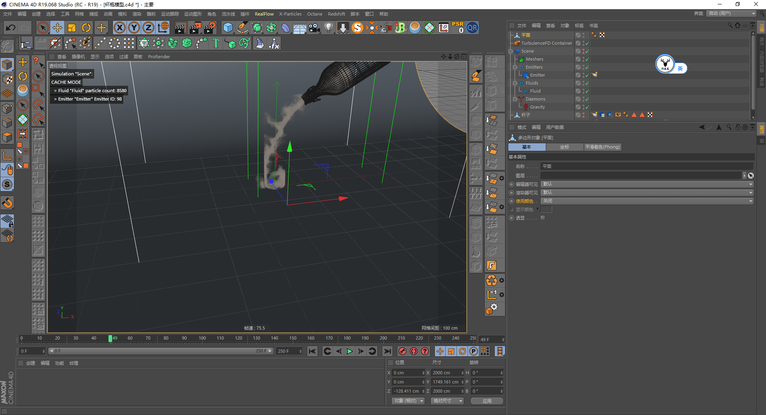This screenshot has height=415, width=766.
Task: Select the Scale tool in top toolbar
Action: tap(72, 28)
